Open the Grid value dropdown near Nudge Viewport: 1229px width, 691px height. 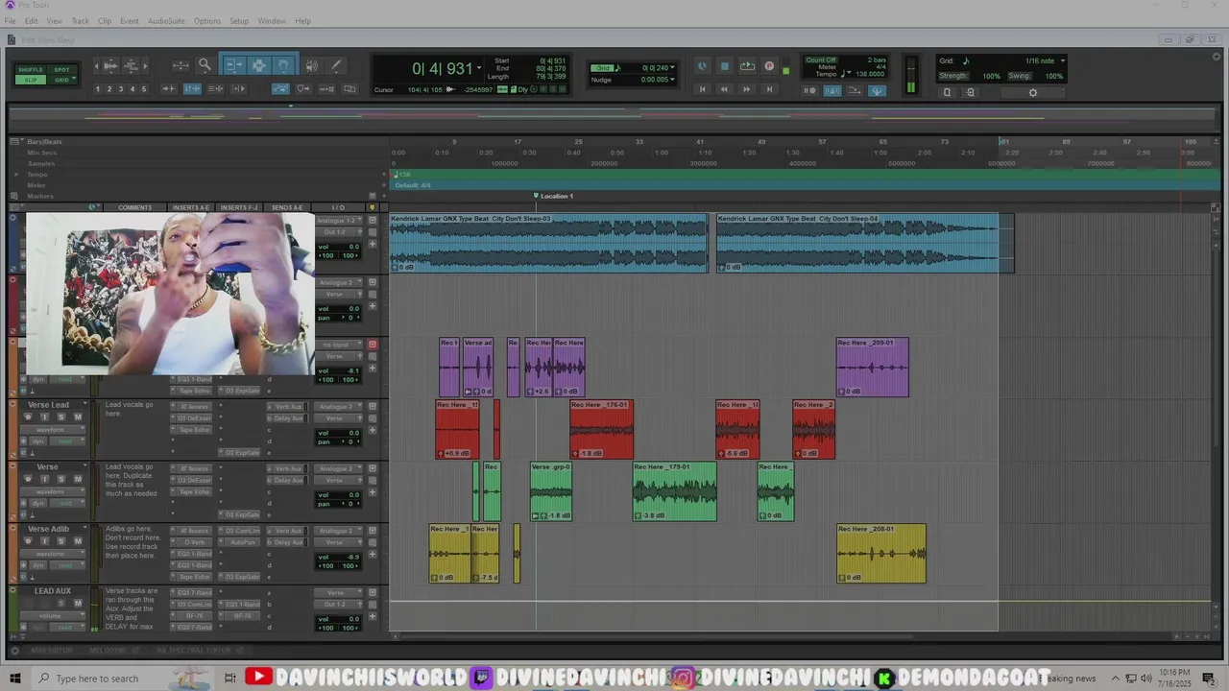tap(671, 68)
